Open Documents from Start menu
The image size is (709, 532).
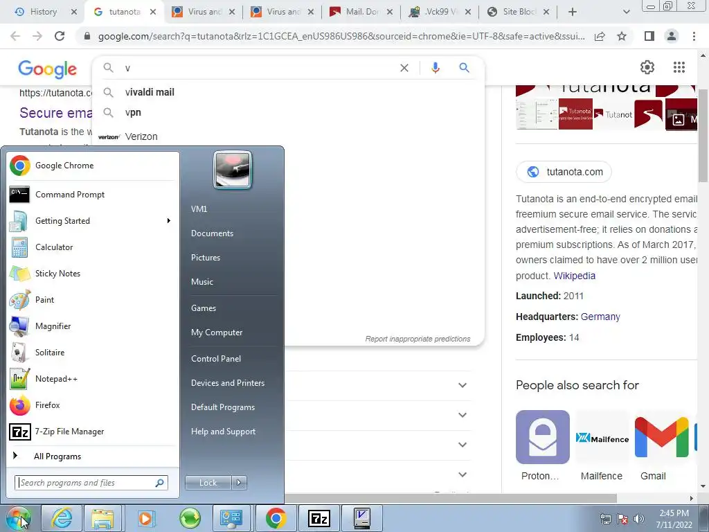pyautogui.click(x=212, y=233)
